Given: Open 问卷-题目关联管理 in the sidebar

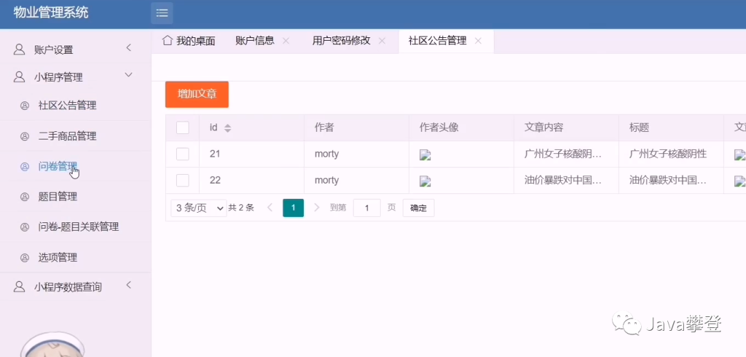Looking at the screenshot, I should (x=79, y=227).
